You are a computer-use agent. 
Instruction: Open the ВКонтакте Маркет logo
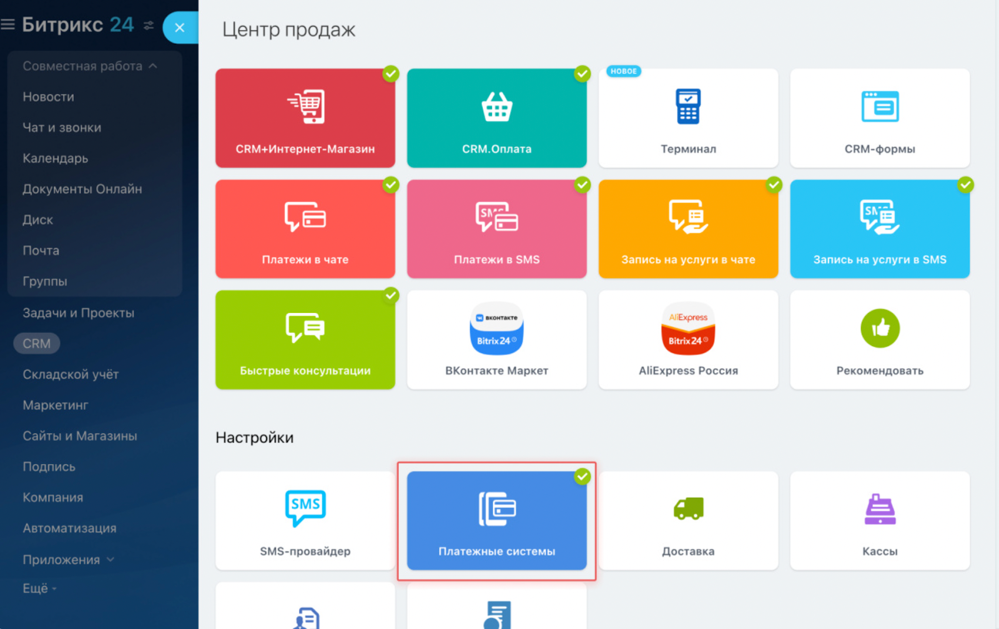497,329
